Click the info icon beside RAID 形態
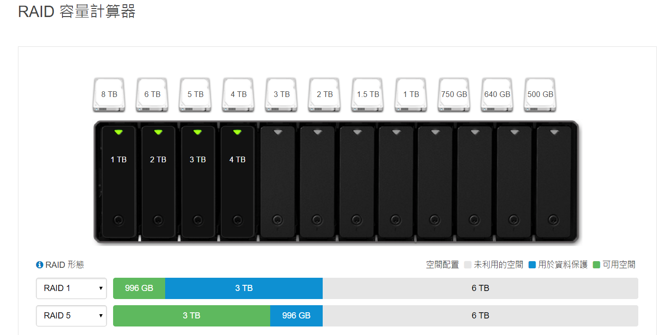 (x=40, y=265)
